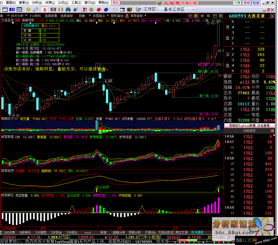The height and width of the screenshot is (245, 278).
Task: Open the 画面(P) menu
Action: [11, 3]
